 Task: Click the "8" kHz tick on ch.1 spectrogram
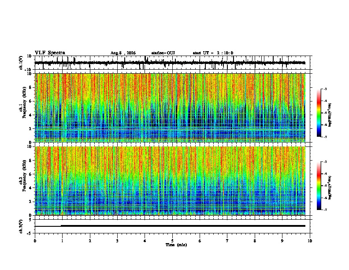[x=30, y=87]
